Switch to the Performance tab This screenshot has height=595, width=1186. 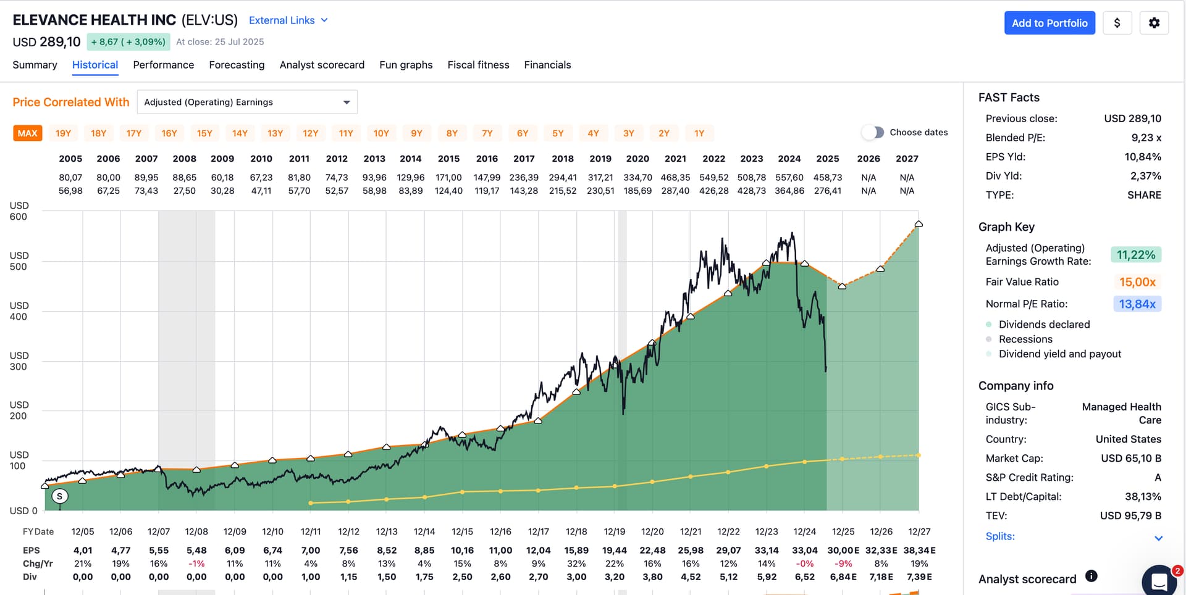tap(163, 65)
